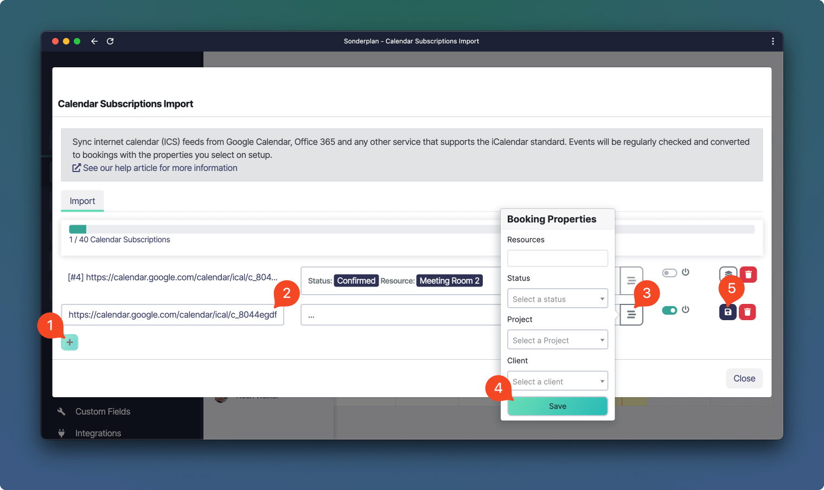
Task: Click the power icon on the [#4] row
Action: point(686,272)
